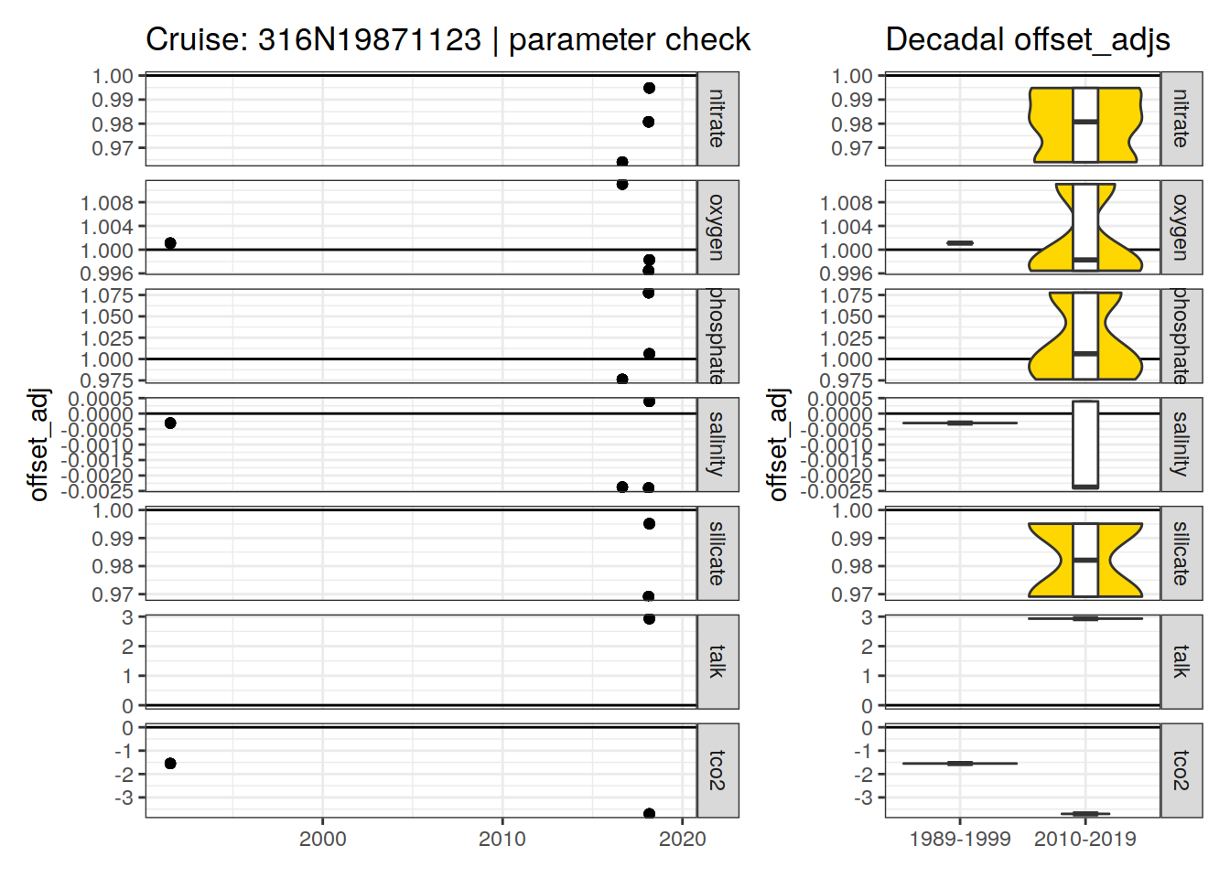
Task: Click the oxygen 1989-1999 box in decadal plot
Action: pos(959,242)
